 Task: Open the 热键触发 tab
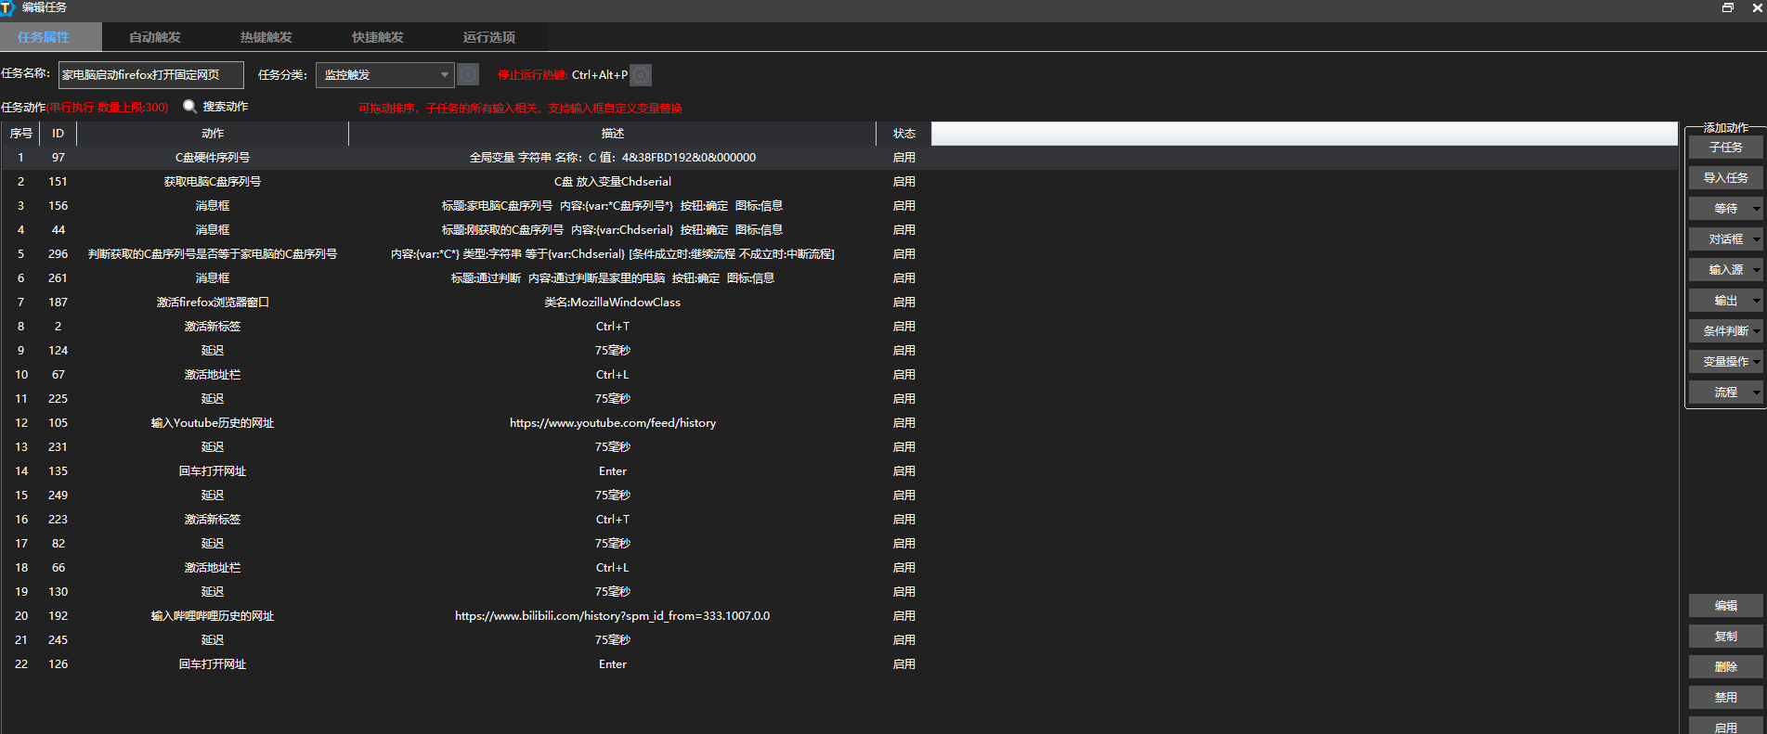click(x=266, y=37)
